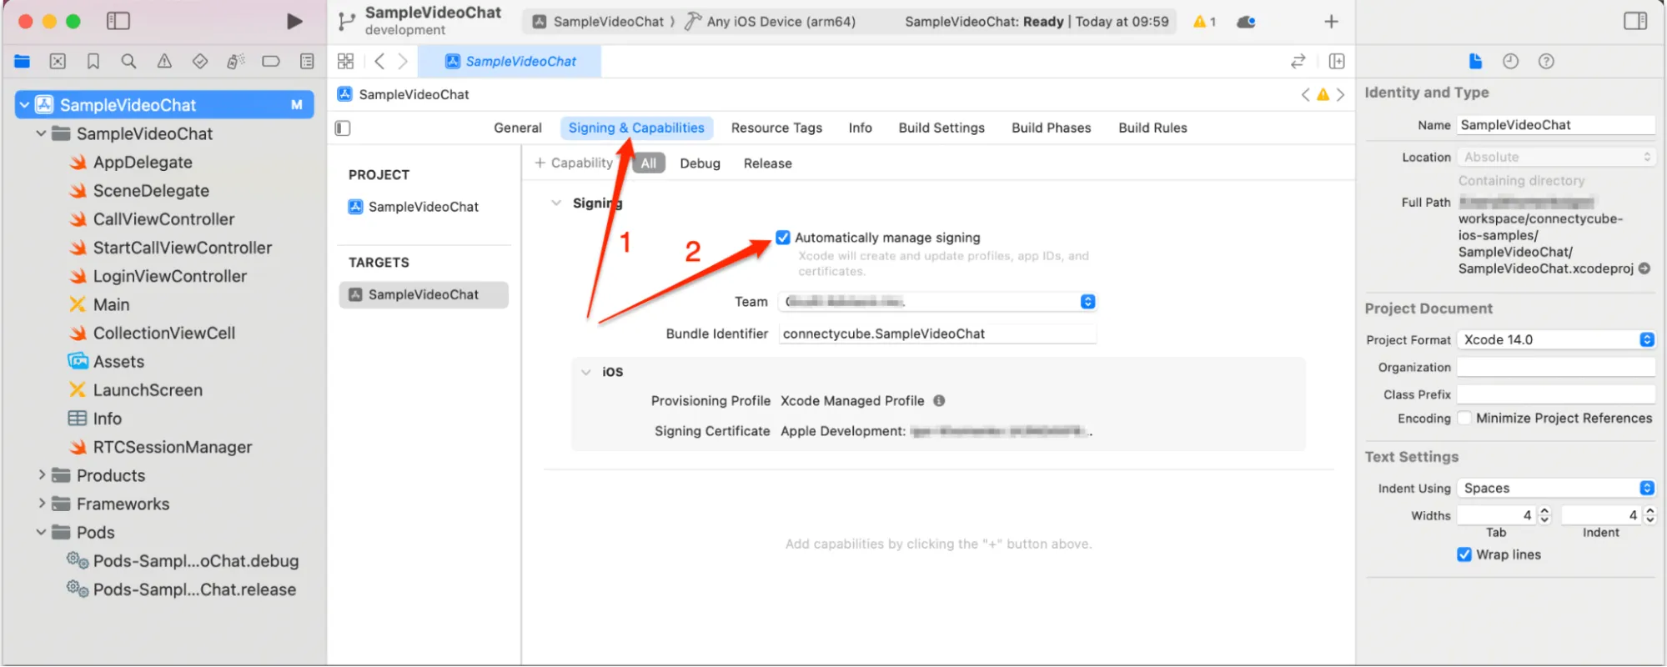Select the Debug configuration filter
Image resolution: width=1667 pixels, height=667 pixels.
(700, 163)
